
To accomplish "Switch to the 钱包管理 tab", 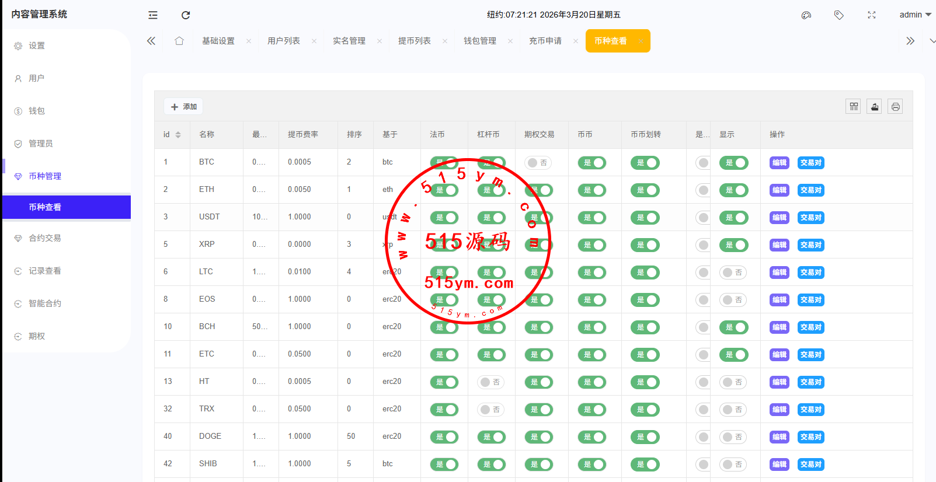I will pos(480,41).
